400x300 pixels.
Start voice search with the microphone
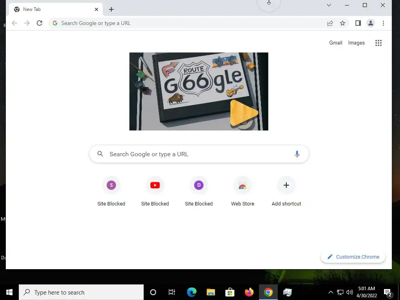(297, 154)
